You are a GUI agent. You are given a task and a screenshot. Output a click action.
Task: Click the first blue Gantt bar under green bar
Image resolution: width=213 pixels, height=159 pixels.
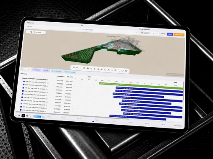(149, 90)
